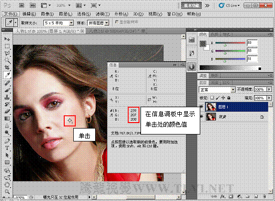Open the 滤镜(T) menu
This screenshot has width=275, height=201.
[x=103, y=14]
